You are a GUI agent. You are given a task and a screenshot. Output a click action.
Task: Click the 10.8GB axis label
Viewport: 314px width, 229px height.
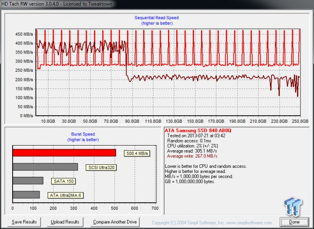click(48, 121)
